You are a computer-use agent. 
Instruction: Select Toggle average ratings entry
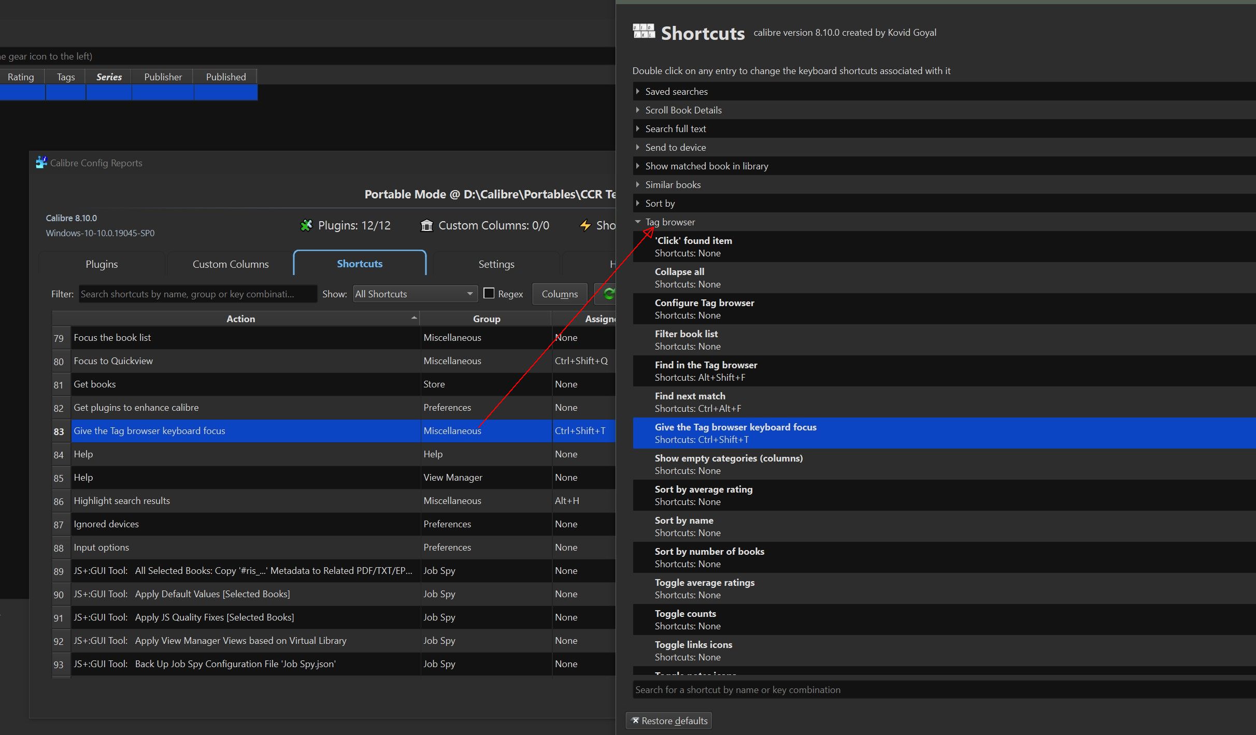click(944, 588)
